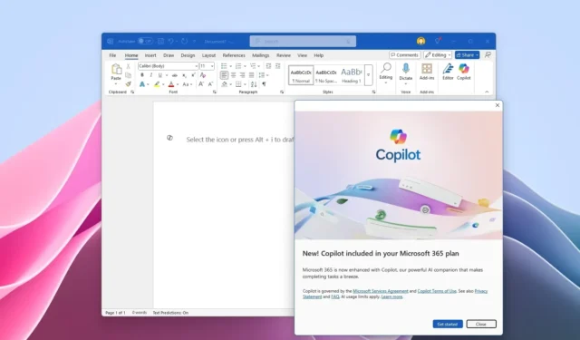Viewport: 580px width, 340px height.
Task: Increase font size with the grow A icon
Action: (x=201, y=84)
